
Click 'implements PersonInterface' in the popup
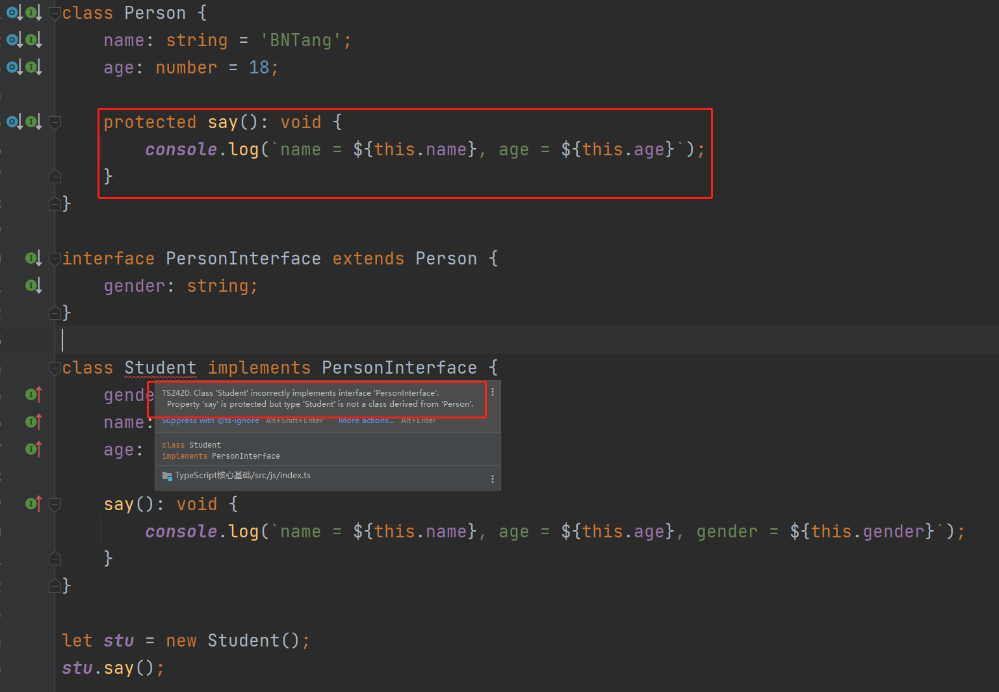(x=221, y=456)
